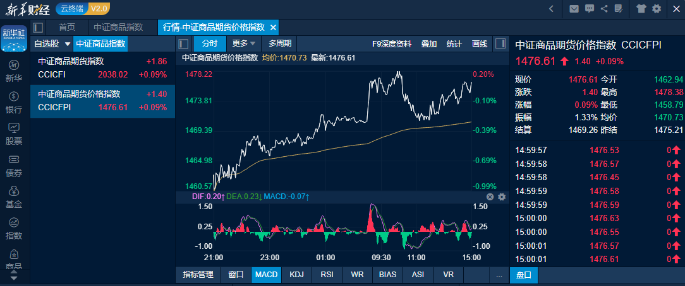Open the 更多 period dropdown
Image resolution: width=685 pixels, height=286 pixels.
pyautogui.click(x=244, y=43)
